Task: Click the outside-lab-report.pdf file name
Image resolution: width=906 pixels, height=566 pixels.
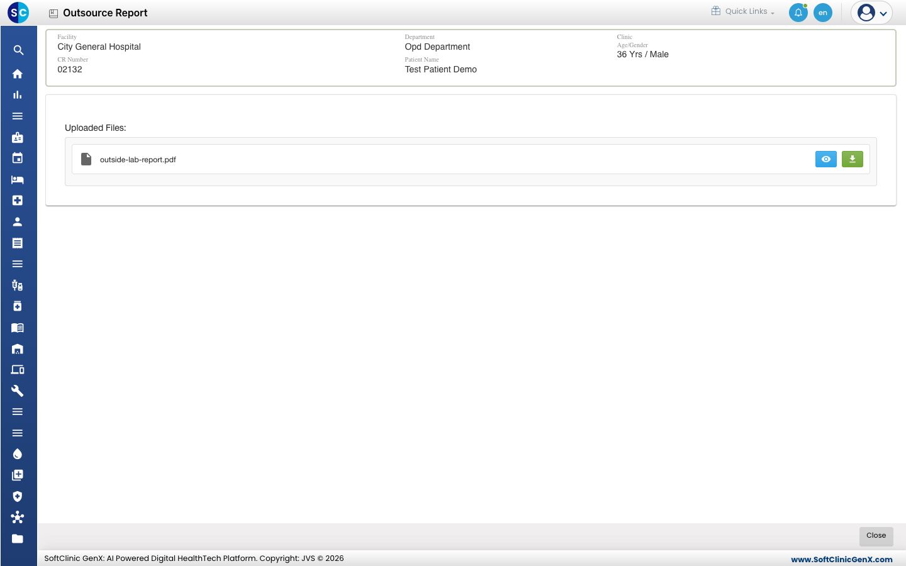Action: (138, 160)
